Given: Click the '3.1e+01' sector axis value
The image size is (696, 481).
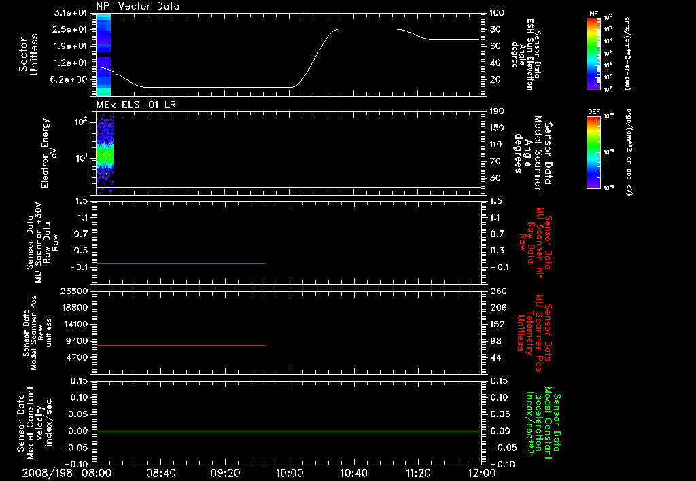Looking at the screenshot, I should coord(70,12).
